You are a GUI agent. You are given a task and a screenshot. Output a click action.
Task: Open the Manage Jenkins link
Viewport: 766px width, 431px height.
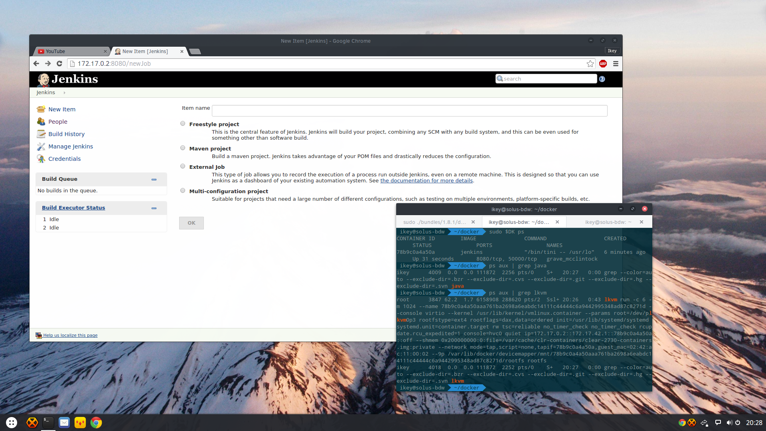coord(71,146)
